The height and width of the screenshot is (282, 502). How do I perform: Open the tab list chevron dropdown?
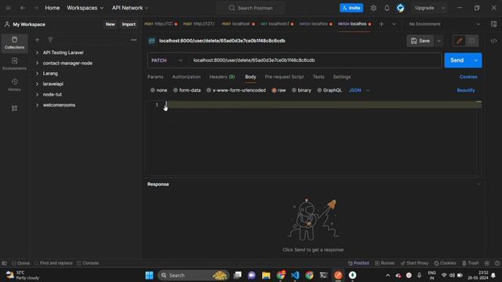[394, 24]
